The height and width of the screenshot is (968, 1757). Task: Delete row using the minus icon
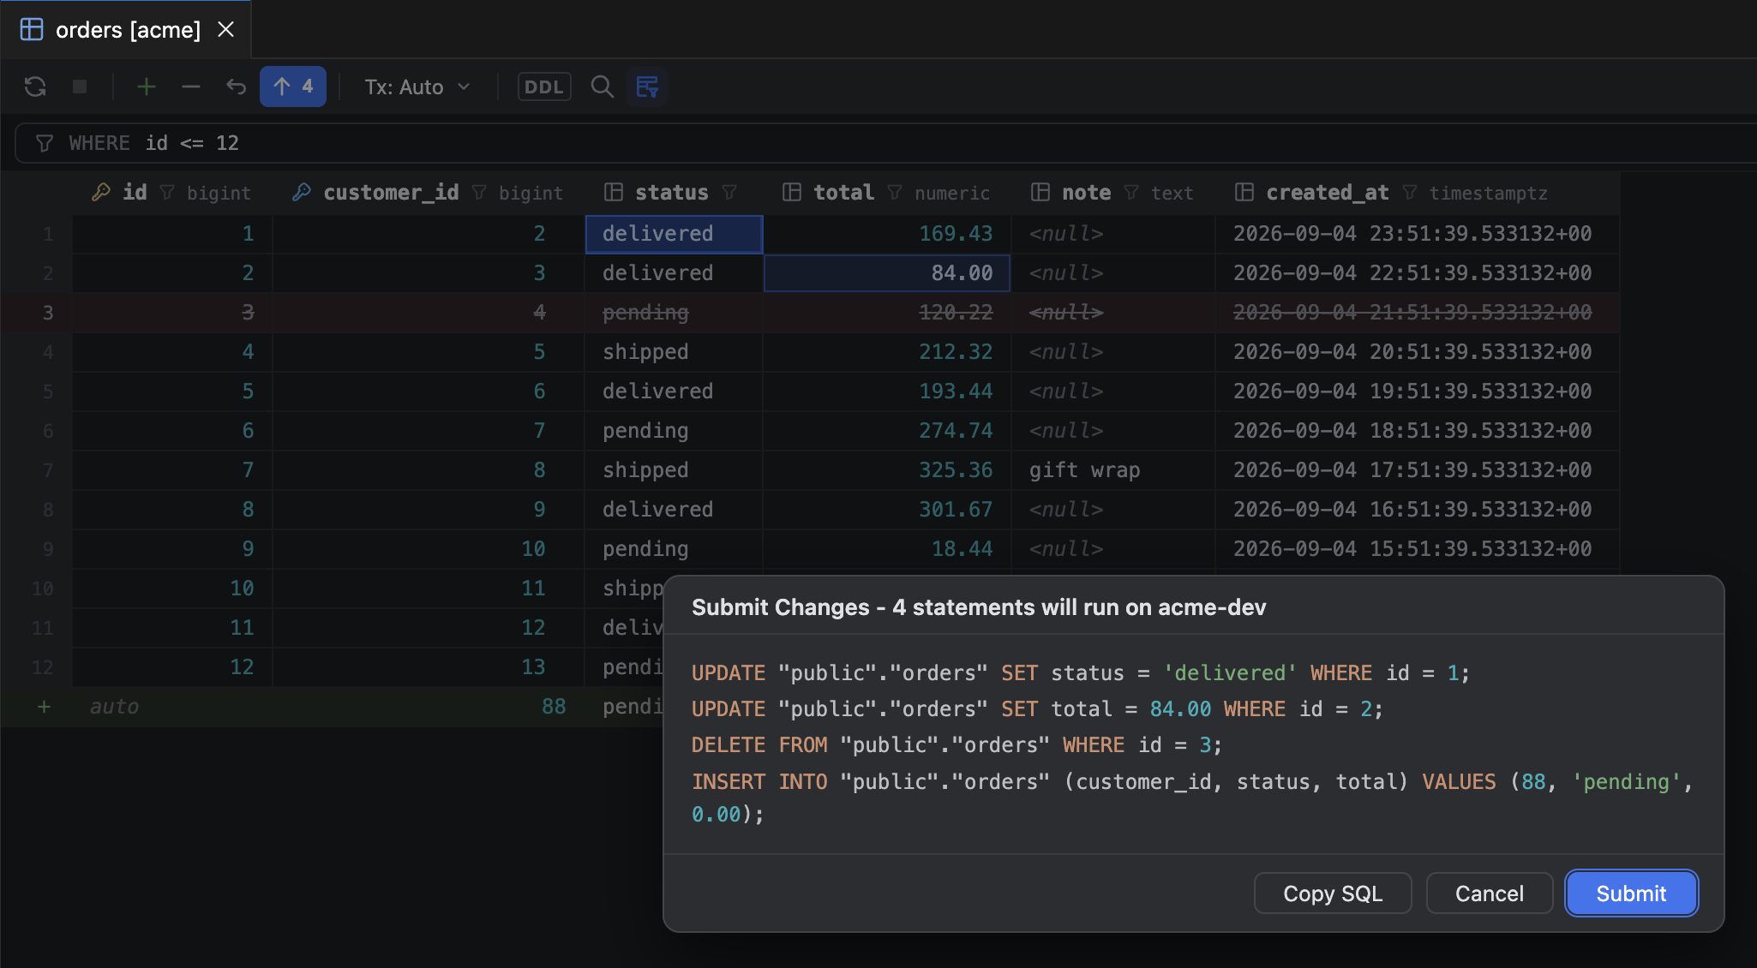pos(191,87)
